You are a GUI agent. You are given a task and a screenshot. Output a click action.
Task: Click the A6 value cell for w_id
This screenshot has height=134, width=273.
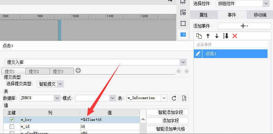click(110, 126)
